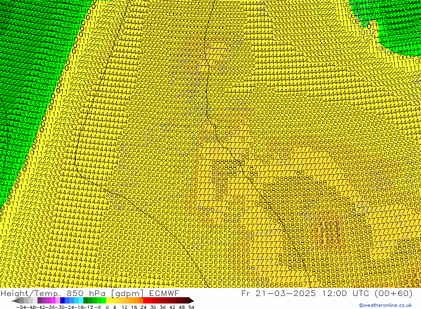Click the '(00+60)' forecast offset text
Image resolution: width=421 pixels, height=309 pixels.
click(x=394, y=293)
